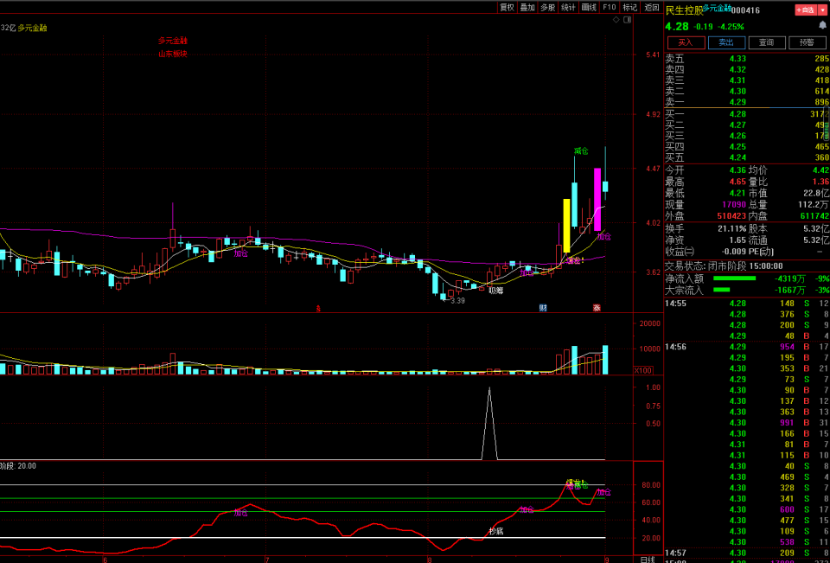
Task: Click cyan 多元金融 tag beside stock name
Action: [x=718, y=8]
